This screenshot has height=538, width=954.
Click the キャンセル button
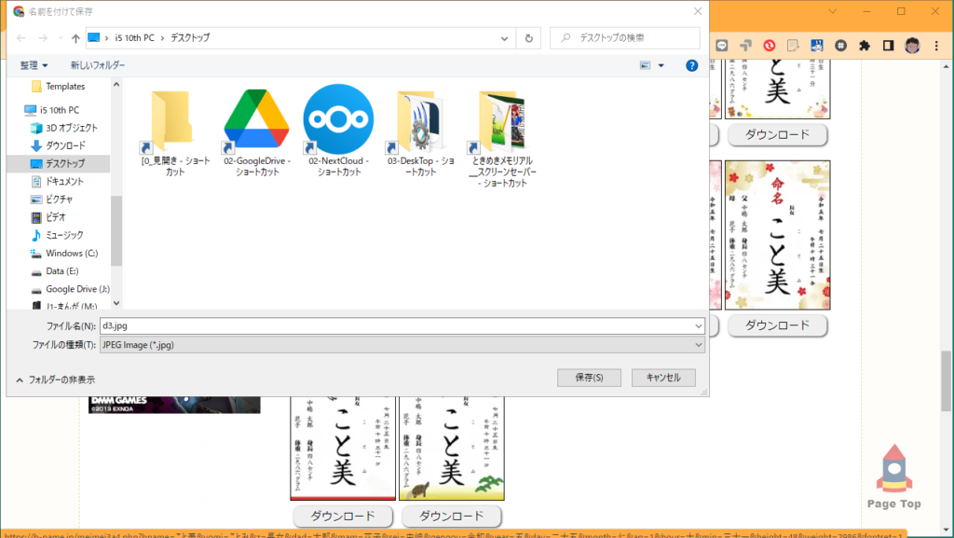663,378
